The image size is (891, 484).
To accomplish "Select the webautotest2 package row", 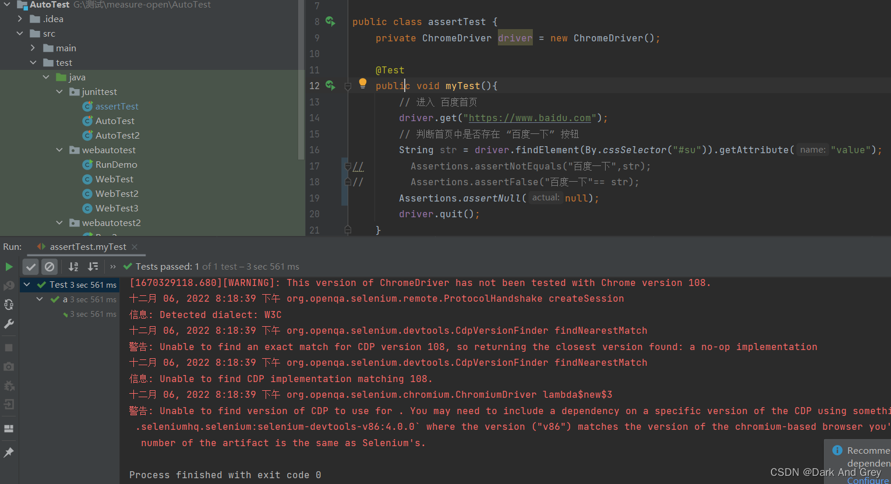I will (x=151, y=222).
